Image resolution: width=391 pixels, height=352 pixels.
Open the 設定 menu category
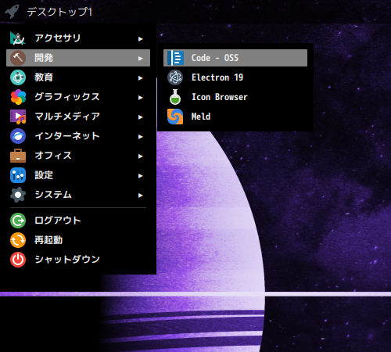78,175
